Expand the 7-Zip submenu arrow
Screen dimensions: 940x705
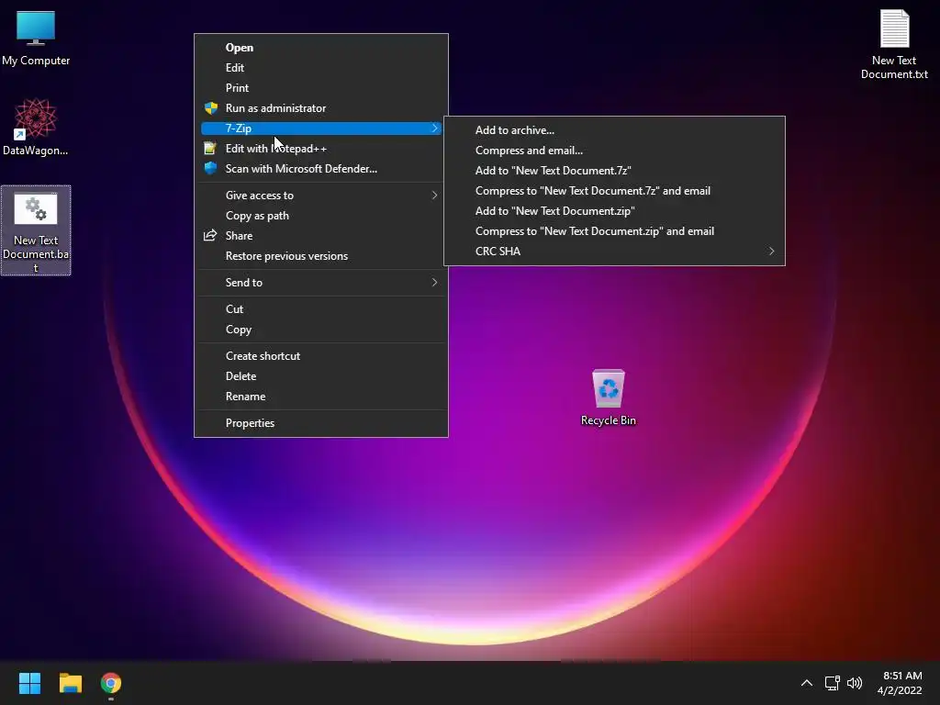434,129
